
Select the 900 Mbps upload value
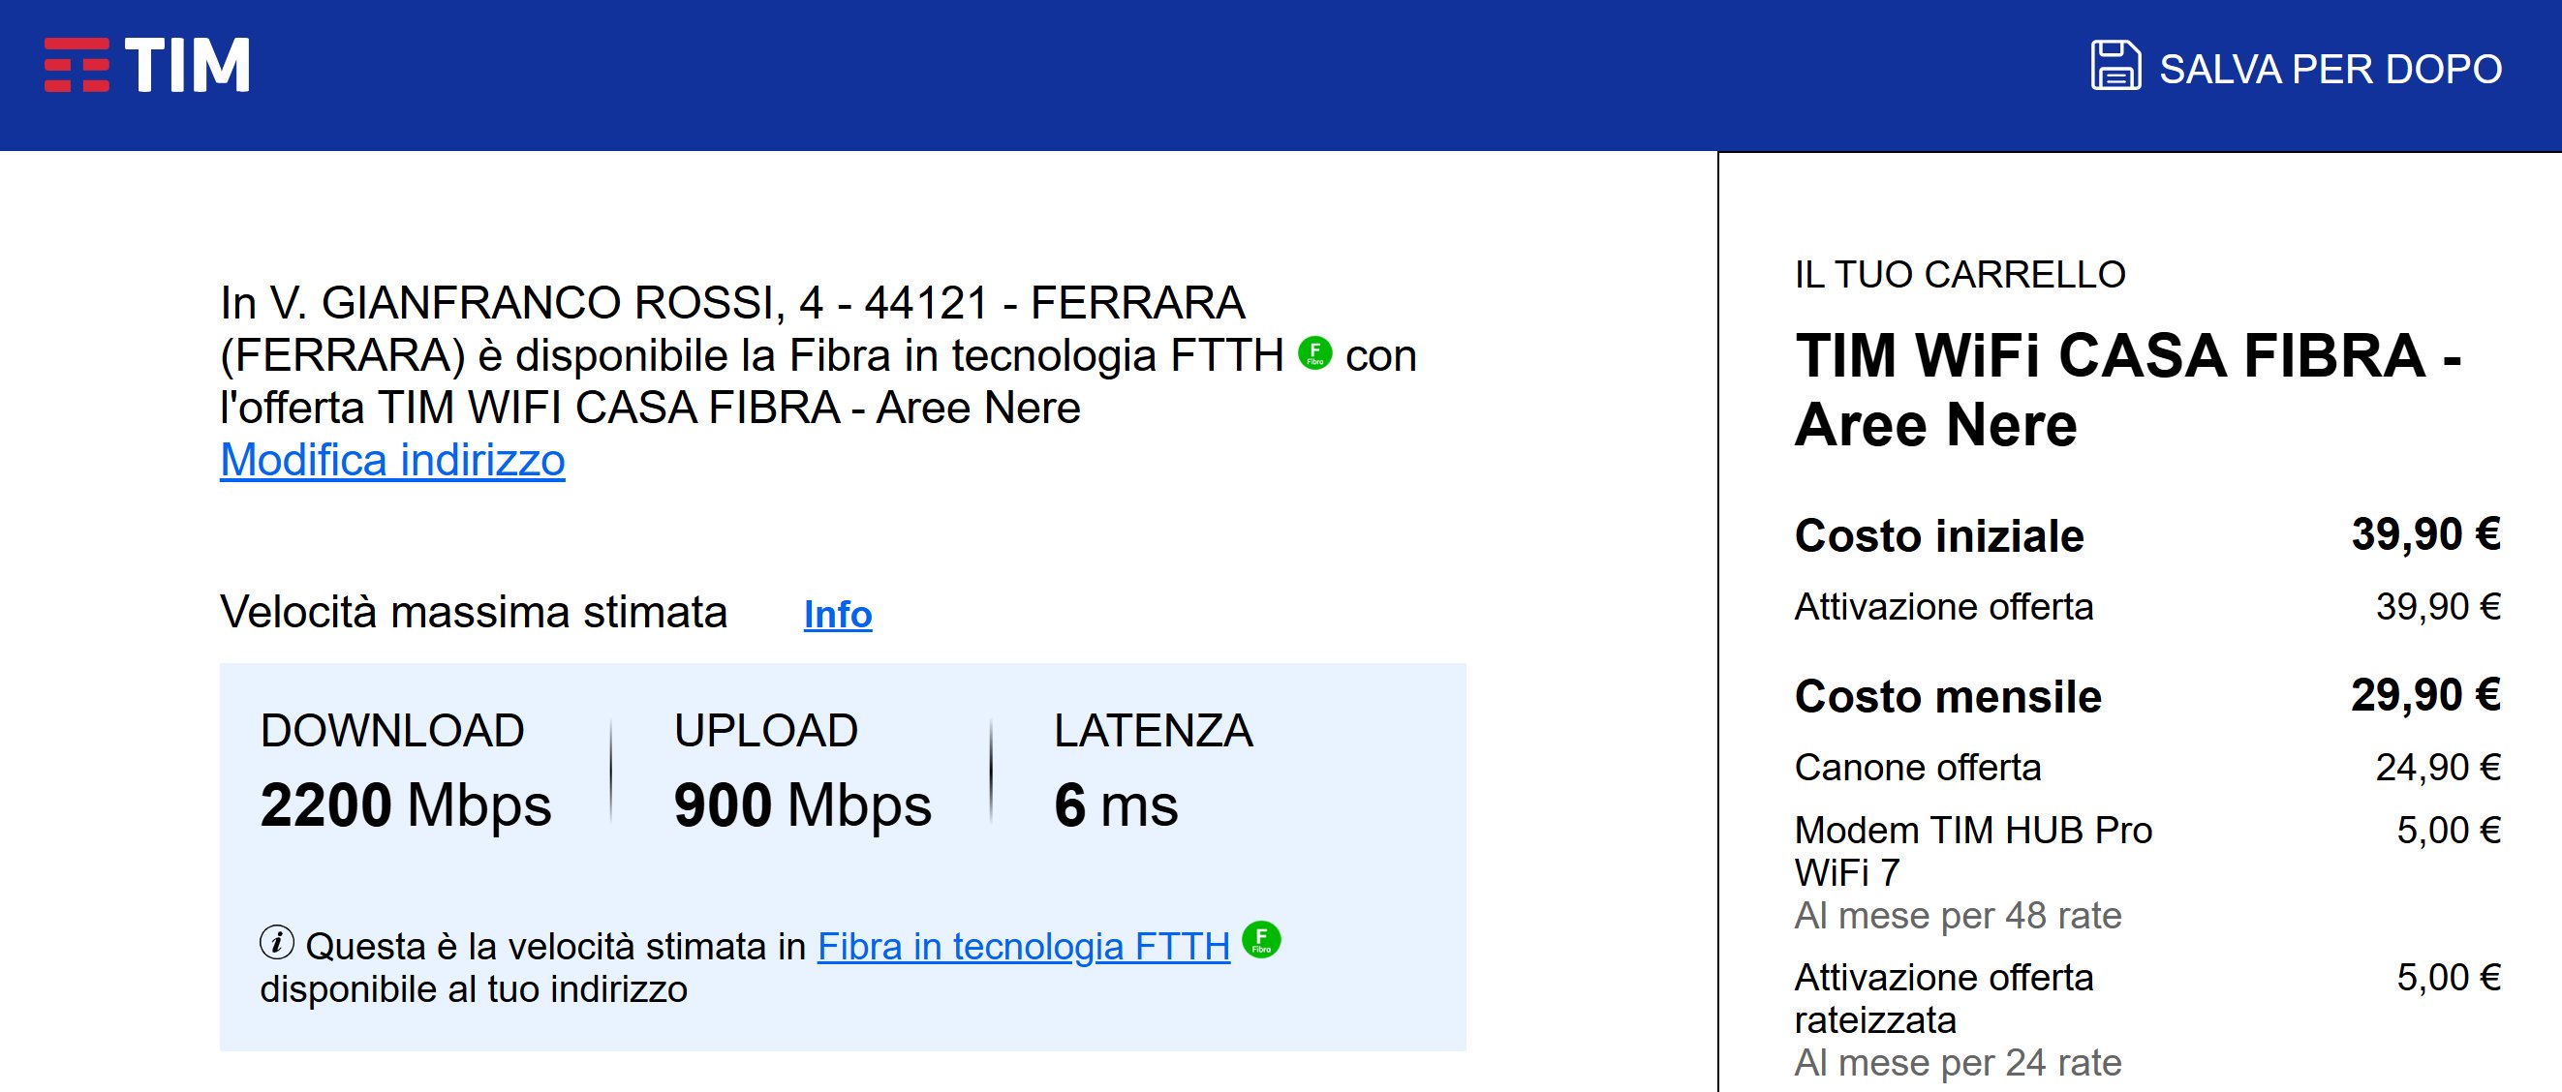[x=802, y=804]
